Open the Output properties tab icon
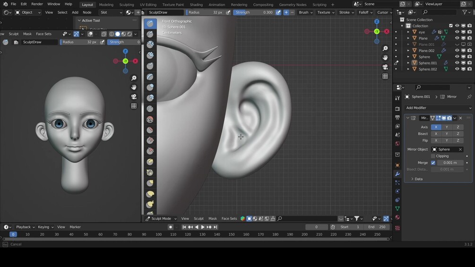The width and height of the screenshot is (475, 267). pos(397,118)
